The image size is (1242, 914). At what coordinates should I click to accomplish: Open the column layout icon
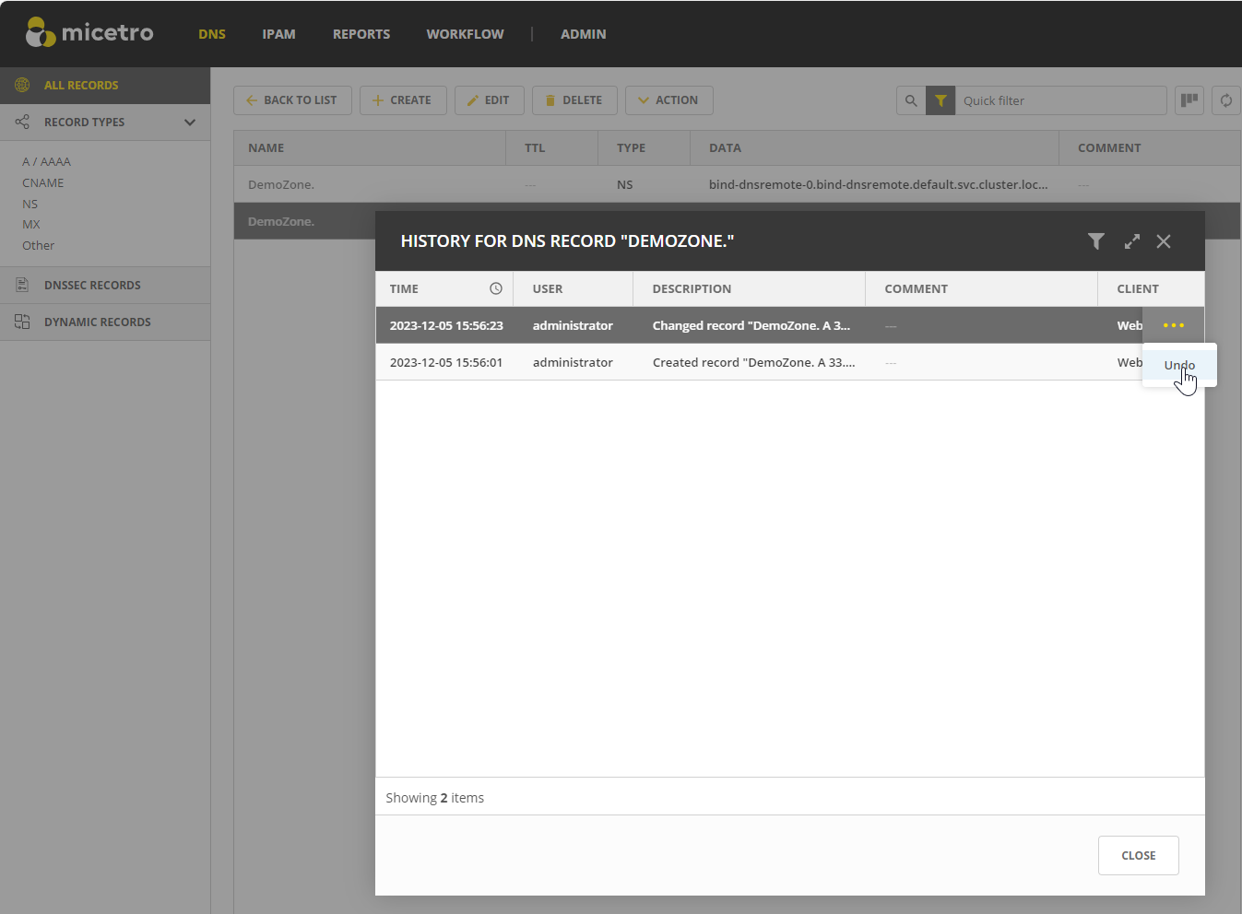1189,100
